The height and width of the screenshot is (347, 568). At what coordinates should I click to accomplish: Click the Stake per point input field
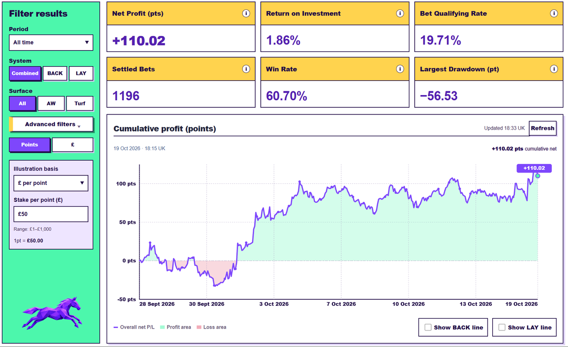click(51, 214)
